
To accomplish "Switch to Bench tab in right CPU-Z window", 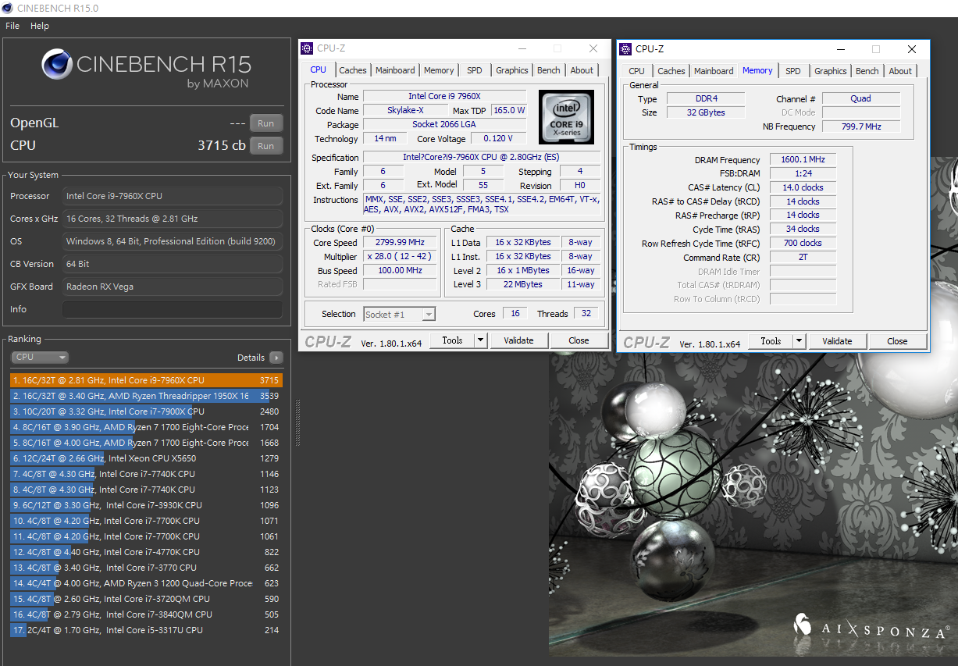I will (867, 71).
